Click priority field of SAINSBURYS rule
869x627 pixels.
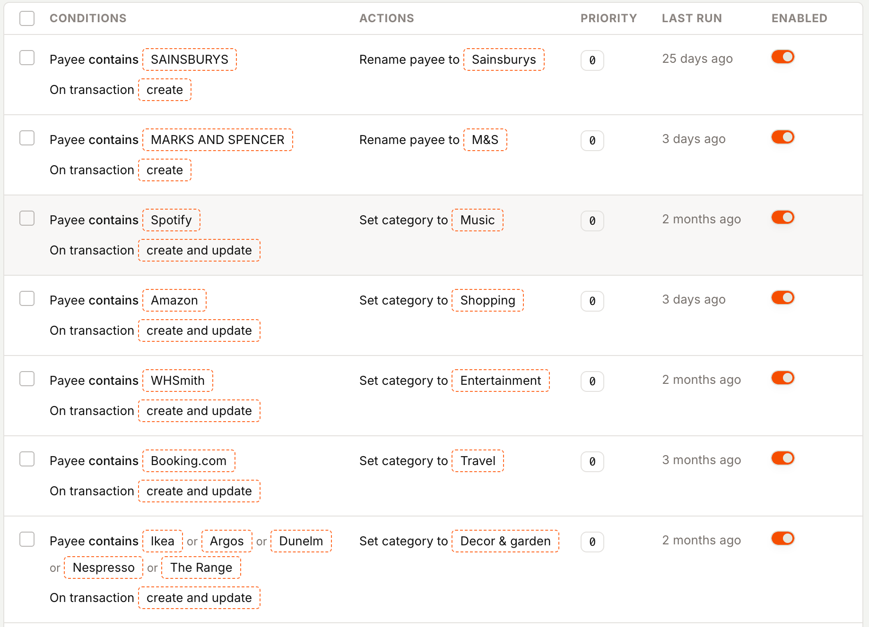tap(592, 60)
